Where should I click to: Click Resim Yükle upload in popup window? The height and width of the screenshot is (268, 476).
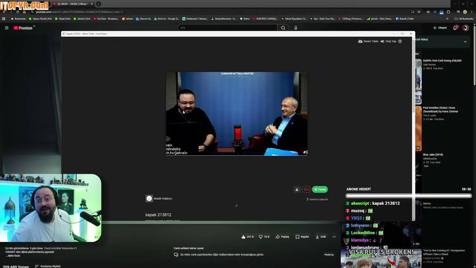(x=368, y=41)
